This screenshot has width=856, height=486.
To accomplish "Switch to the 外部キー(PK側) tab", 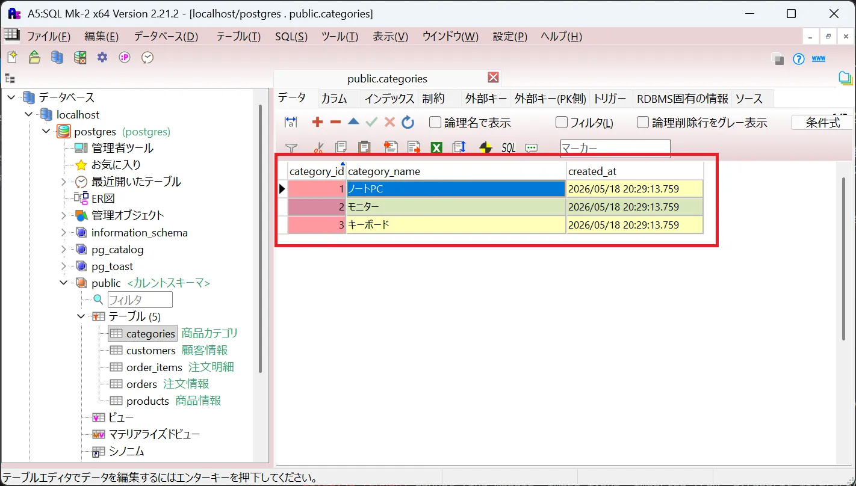I will [550, 99].
